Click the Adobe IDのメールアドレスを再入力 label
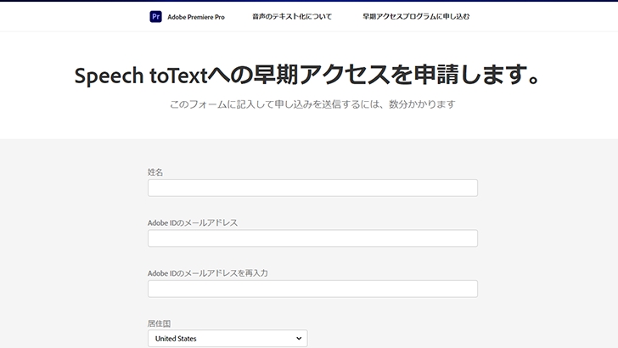The width and height of the screenshot is (618, 348). pos(208,273)
